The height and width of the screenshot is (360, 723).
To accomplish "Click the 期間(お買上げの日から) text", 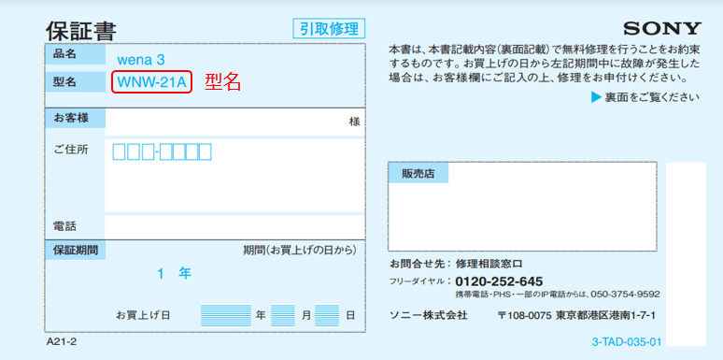I will [300, 251].
